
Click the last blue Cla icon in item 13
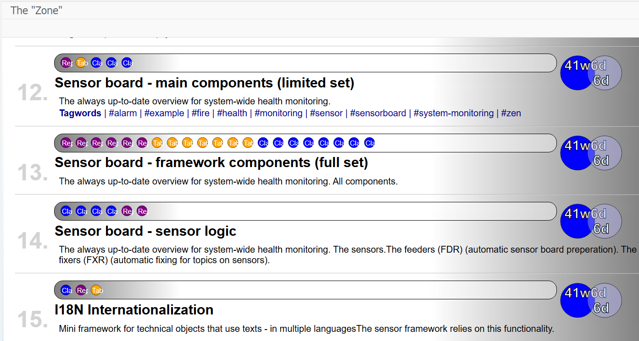click(369, 143)
